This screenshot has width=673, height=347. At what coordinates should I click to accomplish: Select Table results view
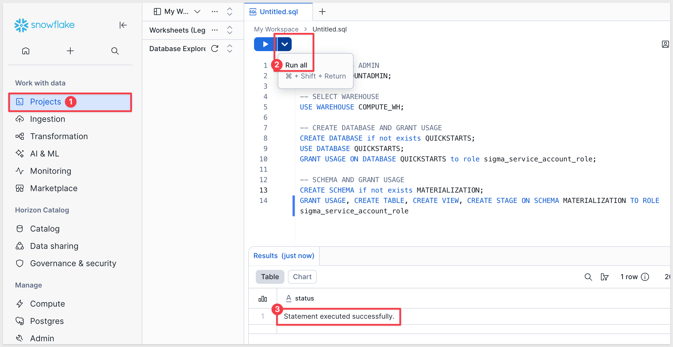coord(270,277)
